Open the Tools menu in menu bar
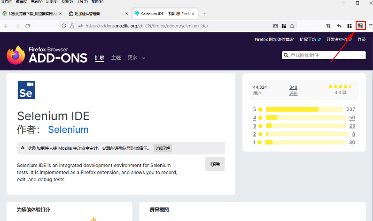 82,1
